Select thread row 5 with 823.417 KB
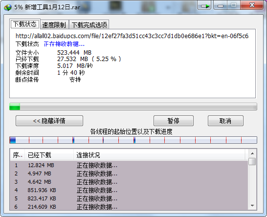This screenshot has height=217, width=267. pyautogui.click(x=129, y=198)
